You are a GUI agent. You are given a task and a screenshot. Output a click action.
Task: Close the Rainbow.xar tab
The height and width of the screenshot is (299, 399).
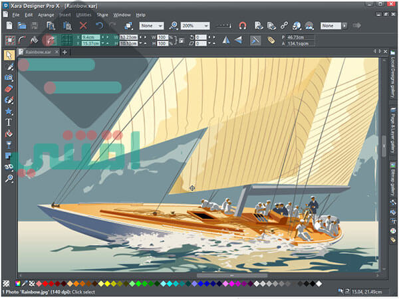pyautogui.click(x=57, y=52)
